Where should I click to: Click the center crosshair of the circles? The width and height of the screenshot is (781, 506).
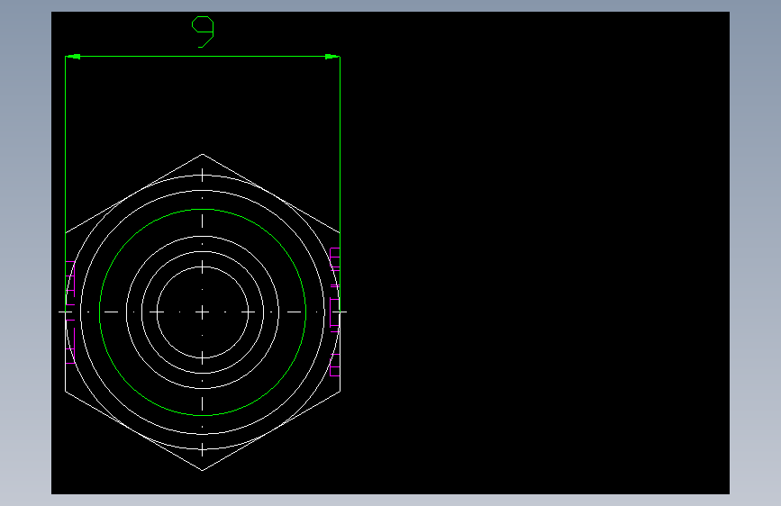(x=202, y=312)
